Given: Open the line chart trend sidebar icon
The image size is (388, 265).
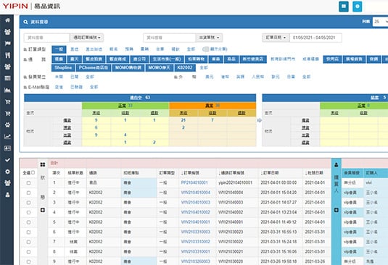Looking at the screenshot, I should [x=7, y=137].
